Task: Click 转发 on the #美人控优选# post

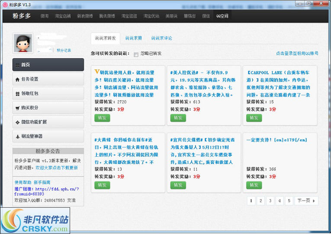Action: click(178, 118)
